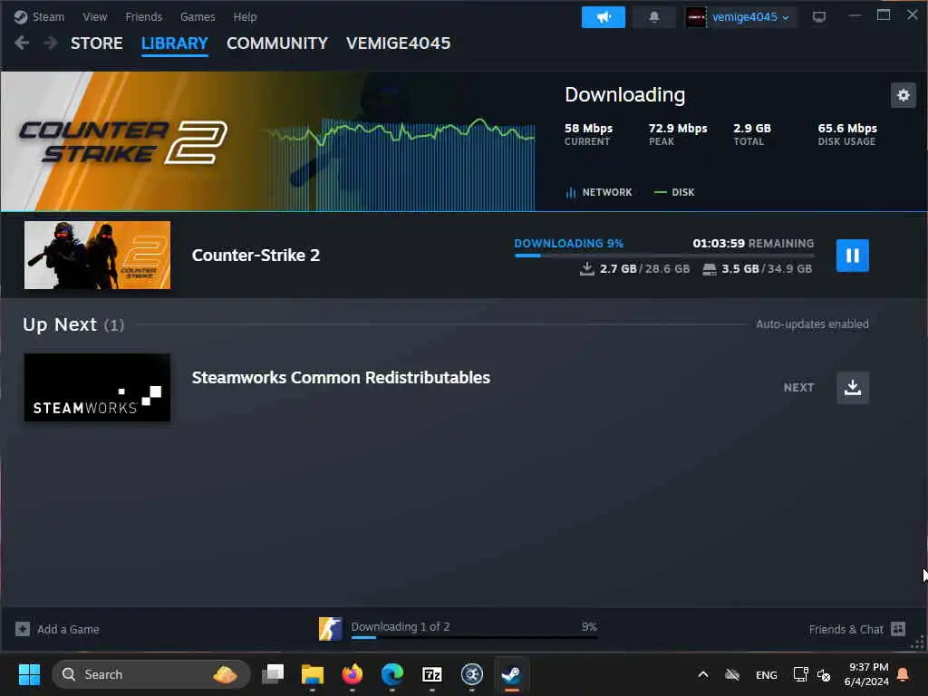The image size is (928, 696).
Task: Click the Steamworks thumbnail image
Action: coord(97,388)
